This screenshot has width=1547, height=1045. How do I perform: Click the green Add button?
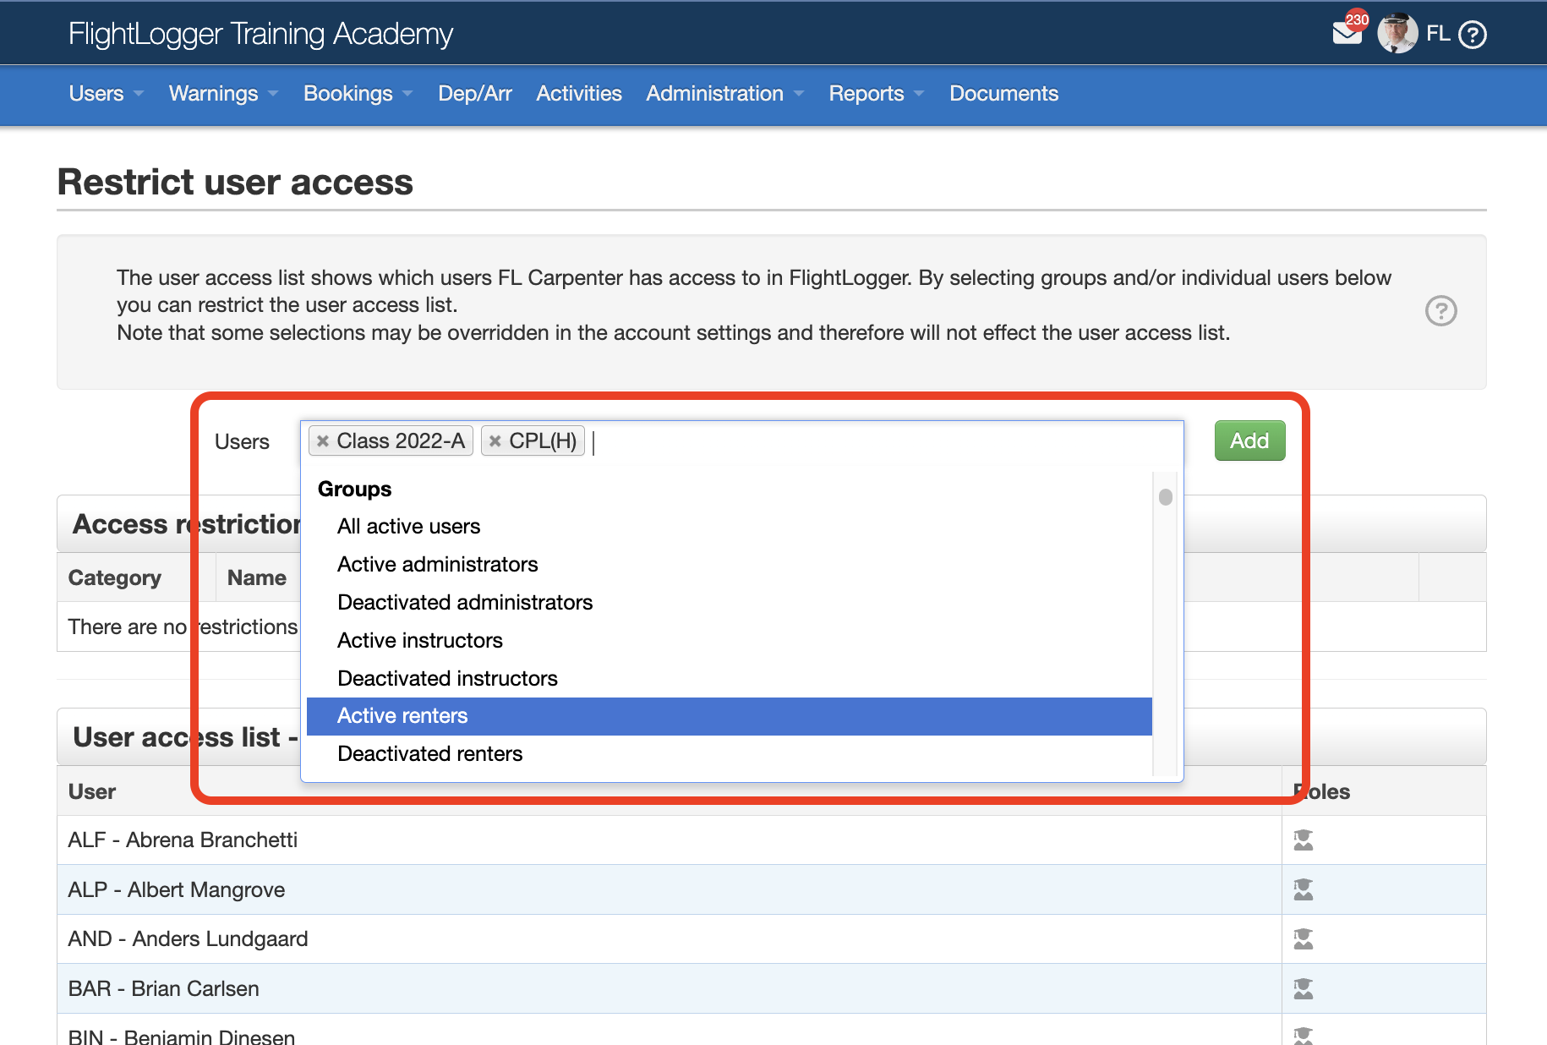pos(1249,440)
